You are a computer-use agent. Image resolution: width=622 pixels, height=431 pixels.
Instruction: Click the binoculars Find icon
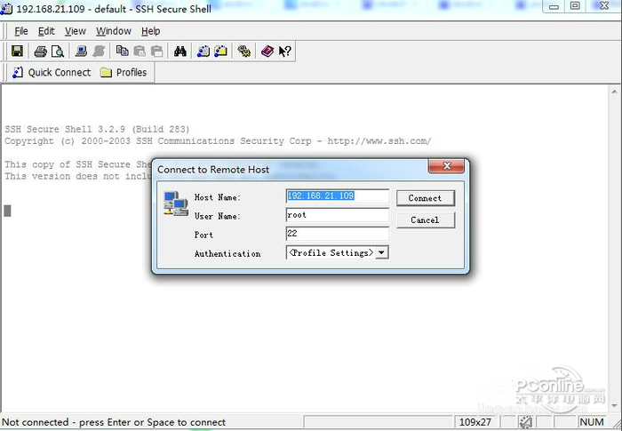[x=180, y=52]
